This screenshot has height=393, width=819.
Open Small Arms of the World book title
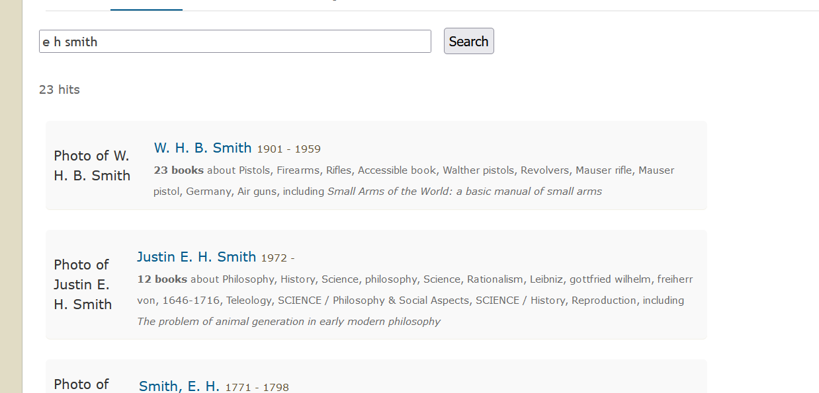(462, 191)
